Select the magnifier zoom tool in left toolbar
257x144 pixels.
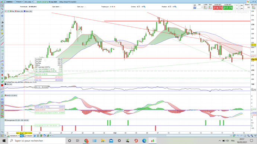2,9
